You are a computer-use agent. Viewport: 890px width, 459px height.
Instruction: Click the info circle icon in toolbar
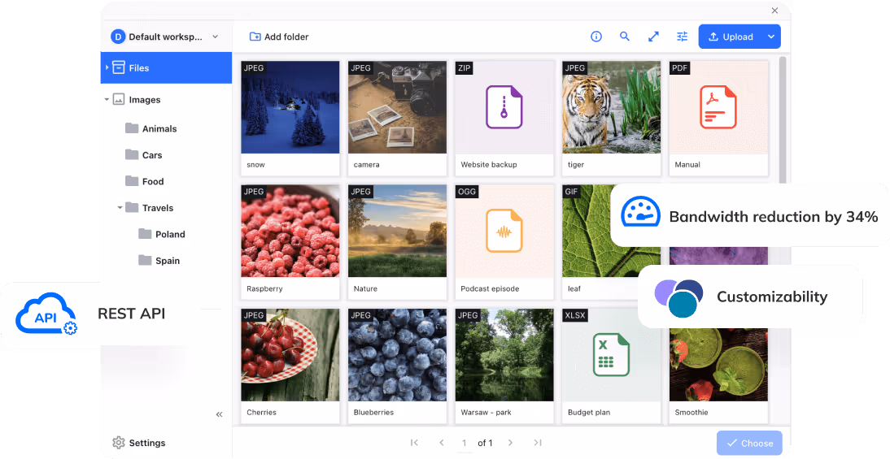click(596, 37)
